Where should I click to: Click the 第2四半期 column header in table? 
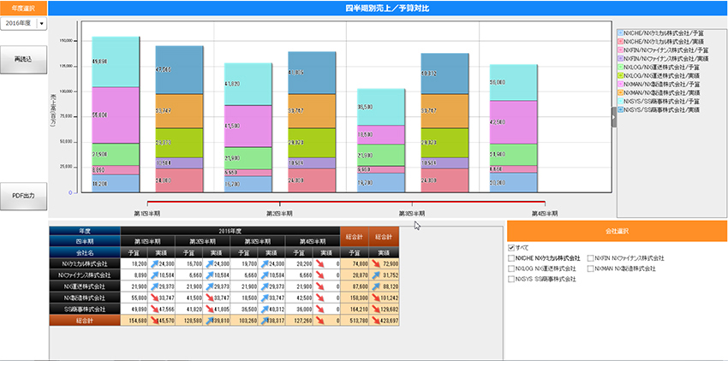(203, 241)
